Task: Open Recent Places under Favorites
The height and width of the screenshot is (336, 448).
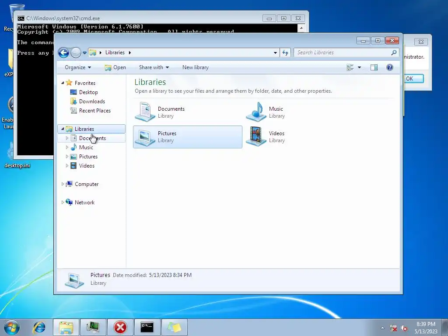Action: click(x=95, y=111)
